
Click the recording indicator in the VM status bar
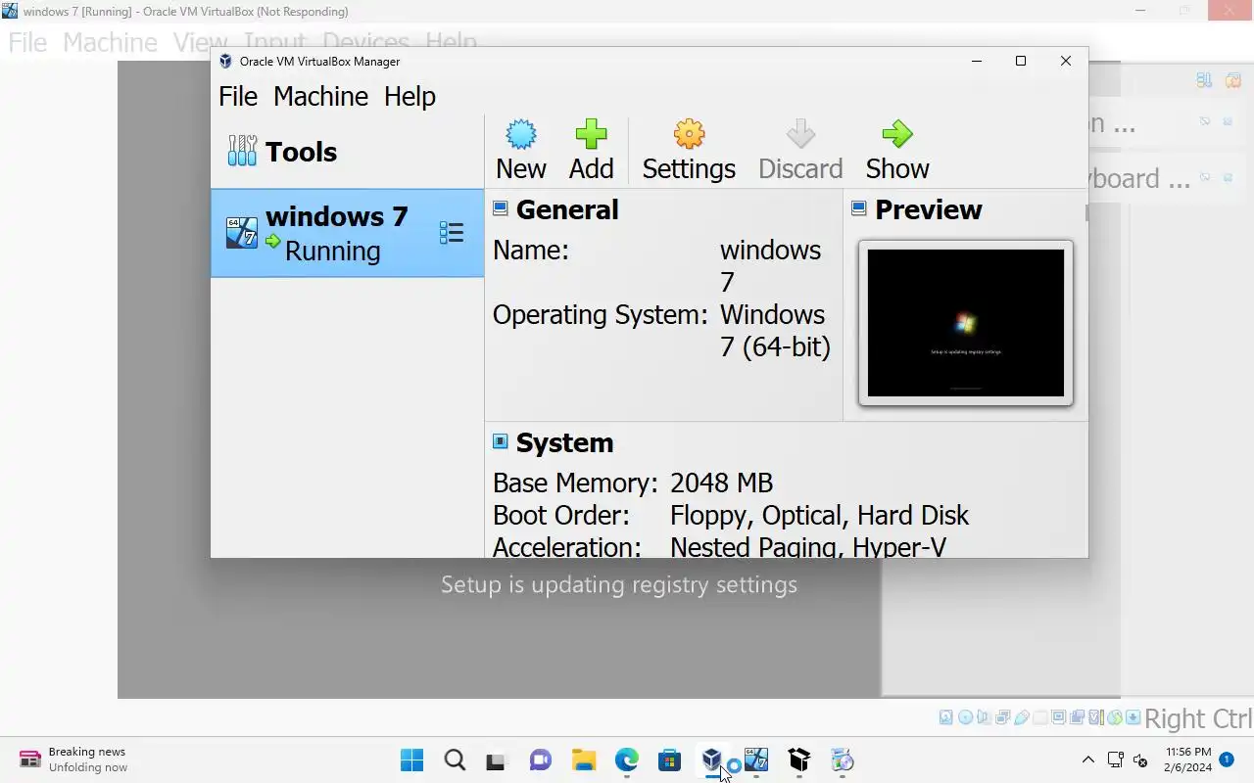pos(1077,717)
